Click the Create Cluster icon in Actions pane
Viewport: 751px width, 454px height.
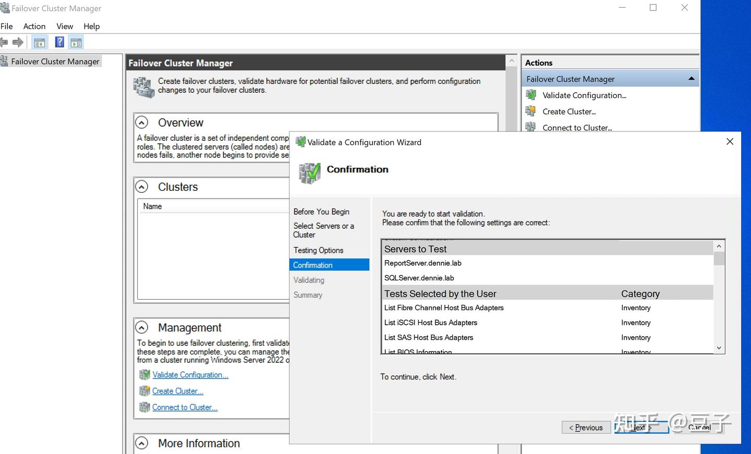pyautogui.click(x=531, y=111)
